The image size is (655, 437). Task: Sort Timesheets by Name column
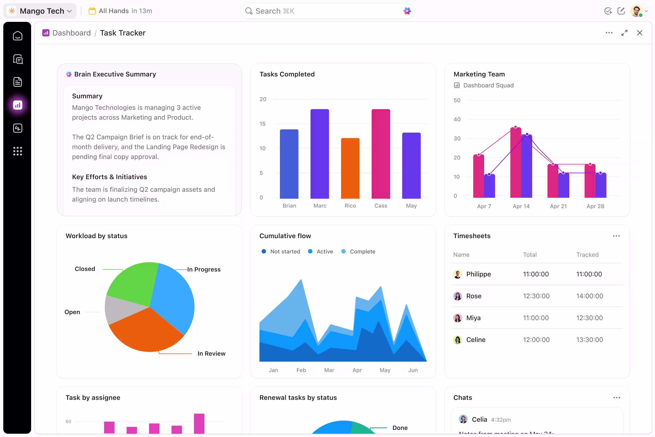click(x=461, y=255)
